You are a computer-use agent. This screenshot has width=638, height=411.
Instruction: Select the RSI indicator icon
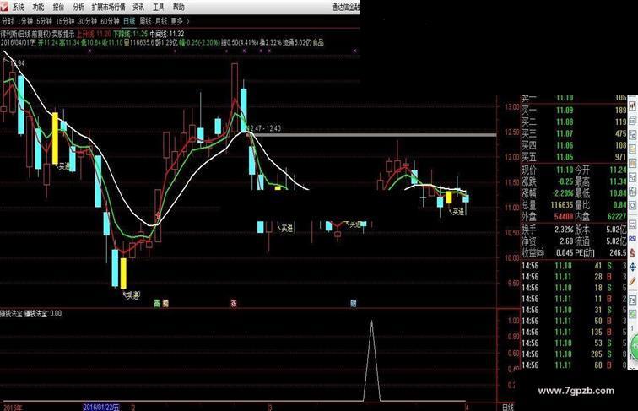pos(633,239)
